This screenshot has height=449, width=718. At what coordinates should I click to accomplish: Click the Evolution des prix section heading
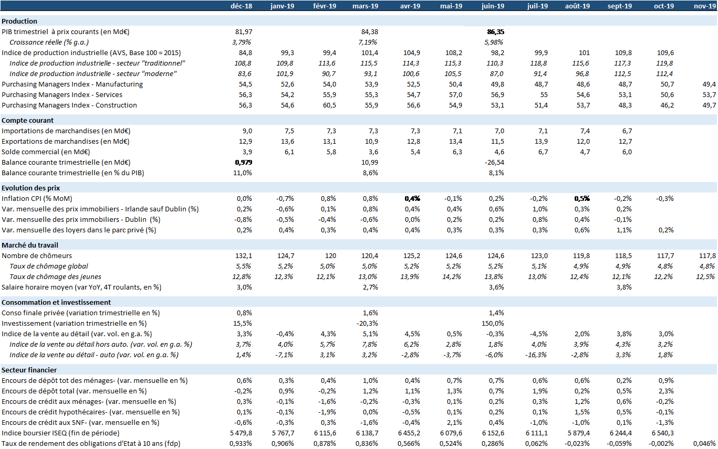(x=32, y=188)
